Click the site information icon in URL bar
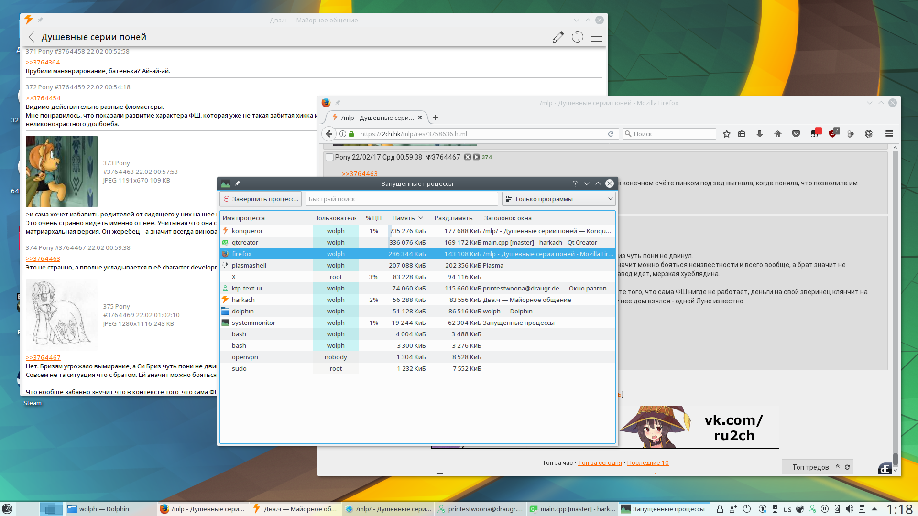This screenshot has width=918, height=516. (343, 134)
